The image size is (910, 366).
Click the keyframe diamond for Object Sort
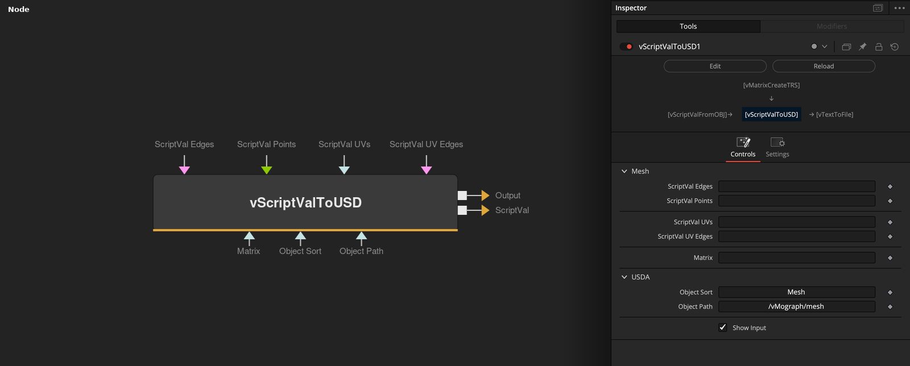point(890,292)
